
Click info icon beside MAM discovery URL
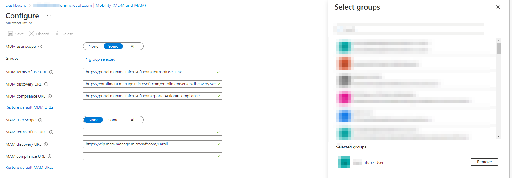click(x=46, y=144)
